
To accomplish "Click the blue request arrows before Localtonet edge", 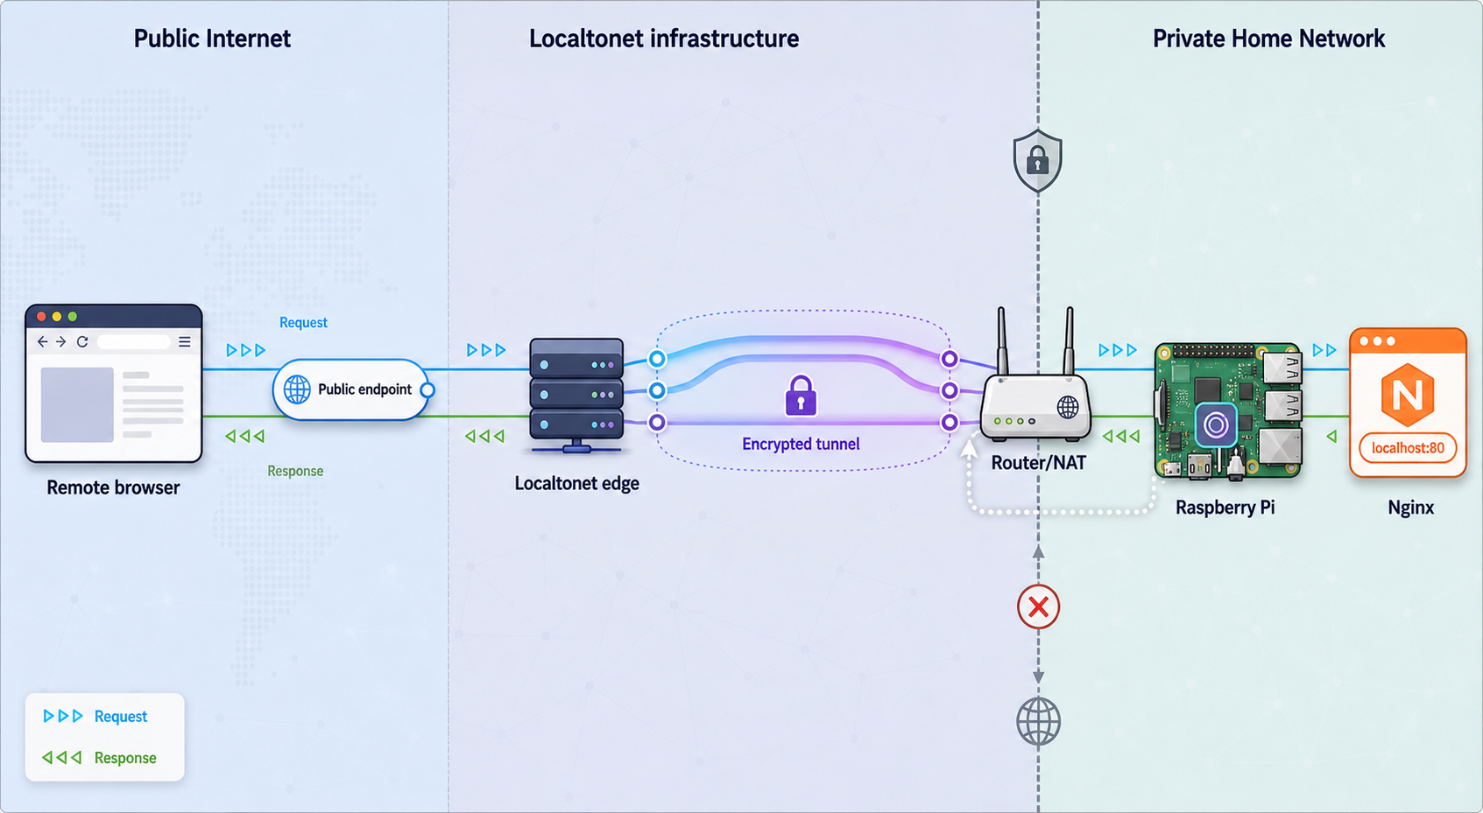I will pyautogui.click(x=486, y=350).
